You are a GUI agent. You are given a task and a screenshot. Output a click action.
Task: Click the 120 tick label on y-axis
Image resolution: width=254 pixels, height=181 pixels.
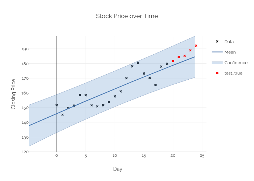[24, 152]
